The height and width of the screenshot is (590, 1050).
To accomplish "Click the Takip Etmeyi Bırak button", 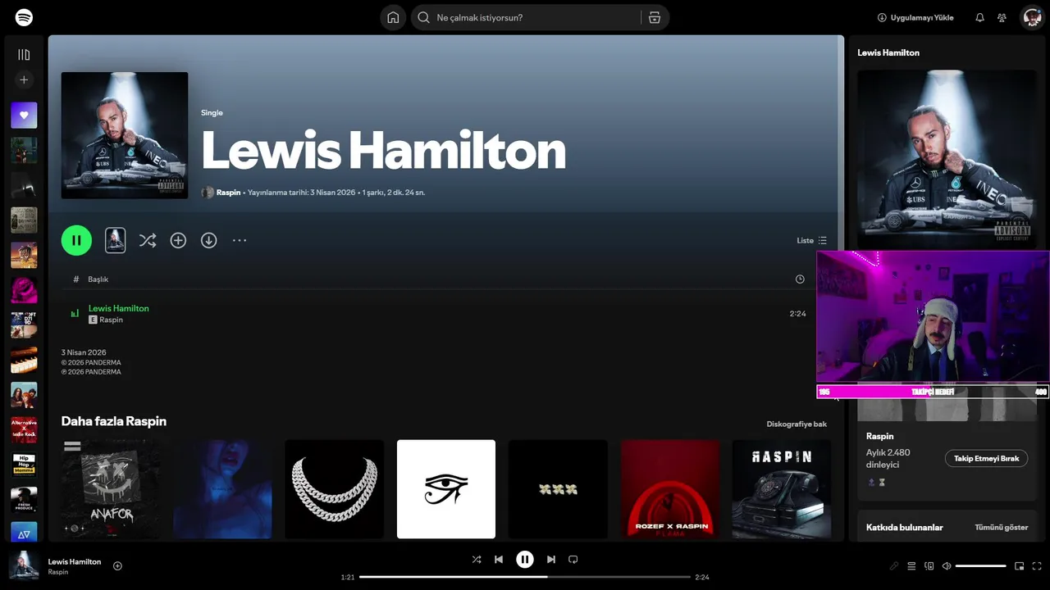I will tap(986, 459).
